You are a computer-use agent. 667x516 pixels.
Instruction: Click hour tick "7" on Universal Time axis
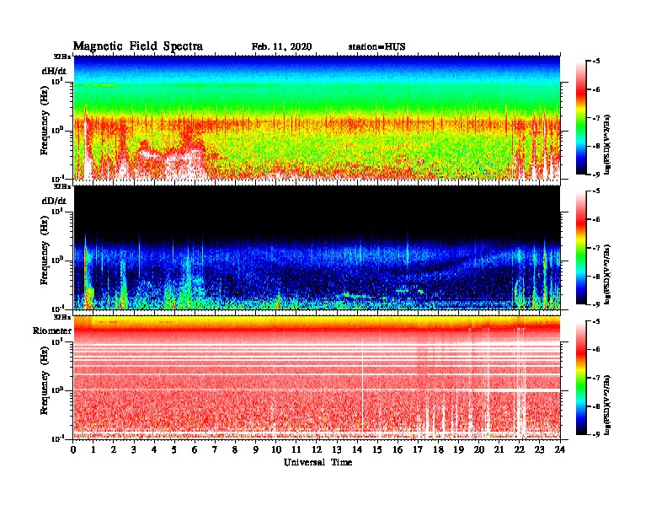click(216, 450)
